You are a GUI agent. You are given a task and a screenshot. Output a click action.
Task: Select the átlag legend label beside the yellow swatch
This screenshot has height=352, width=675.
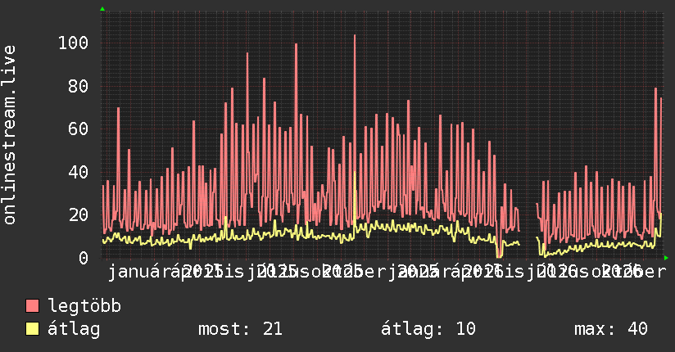(74, 329)
